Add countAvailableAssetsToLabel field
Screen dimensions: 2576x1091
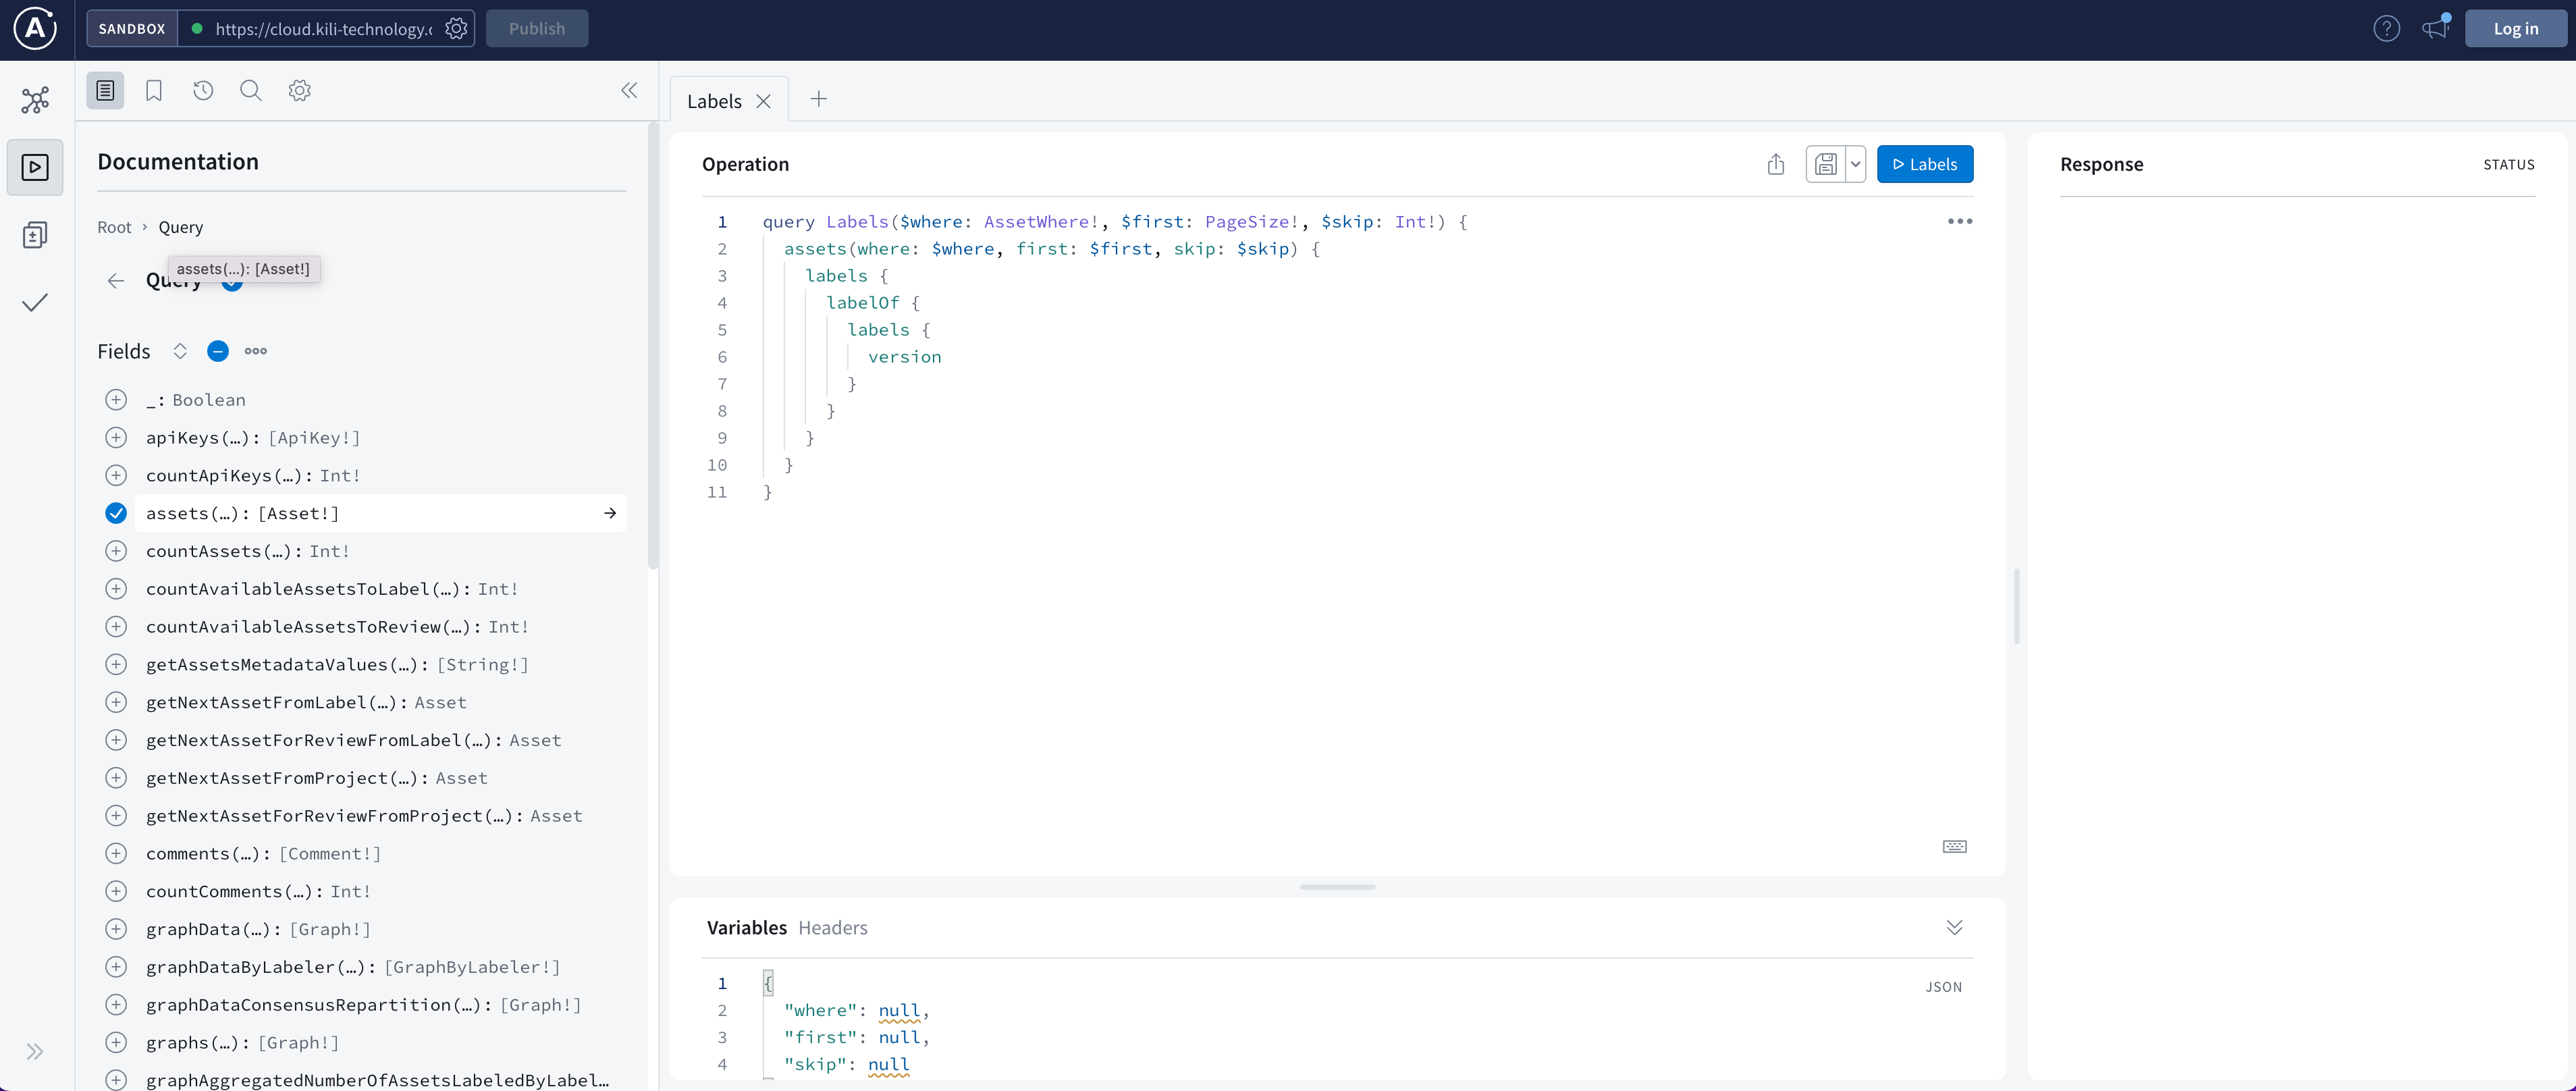tap(116, 589)
